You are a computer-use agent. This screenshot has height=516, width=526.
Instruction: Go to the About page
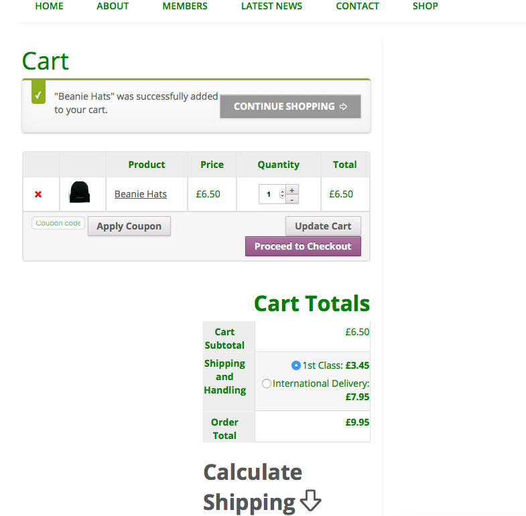point(113,6)
